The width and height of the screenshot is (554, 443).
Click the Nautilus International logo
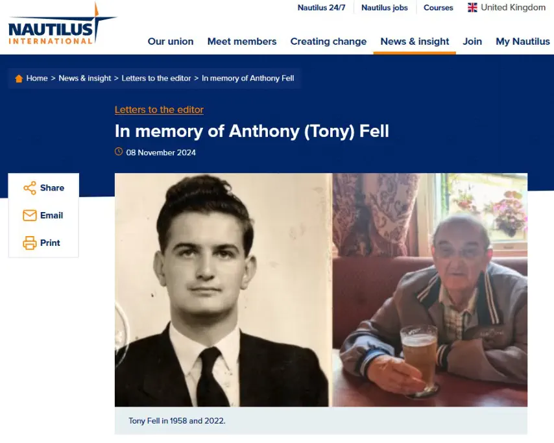(62, 23)
